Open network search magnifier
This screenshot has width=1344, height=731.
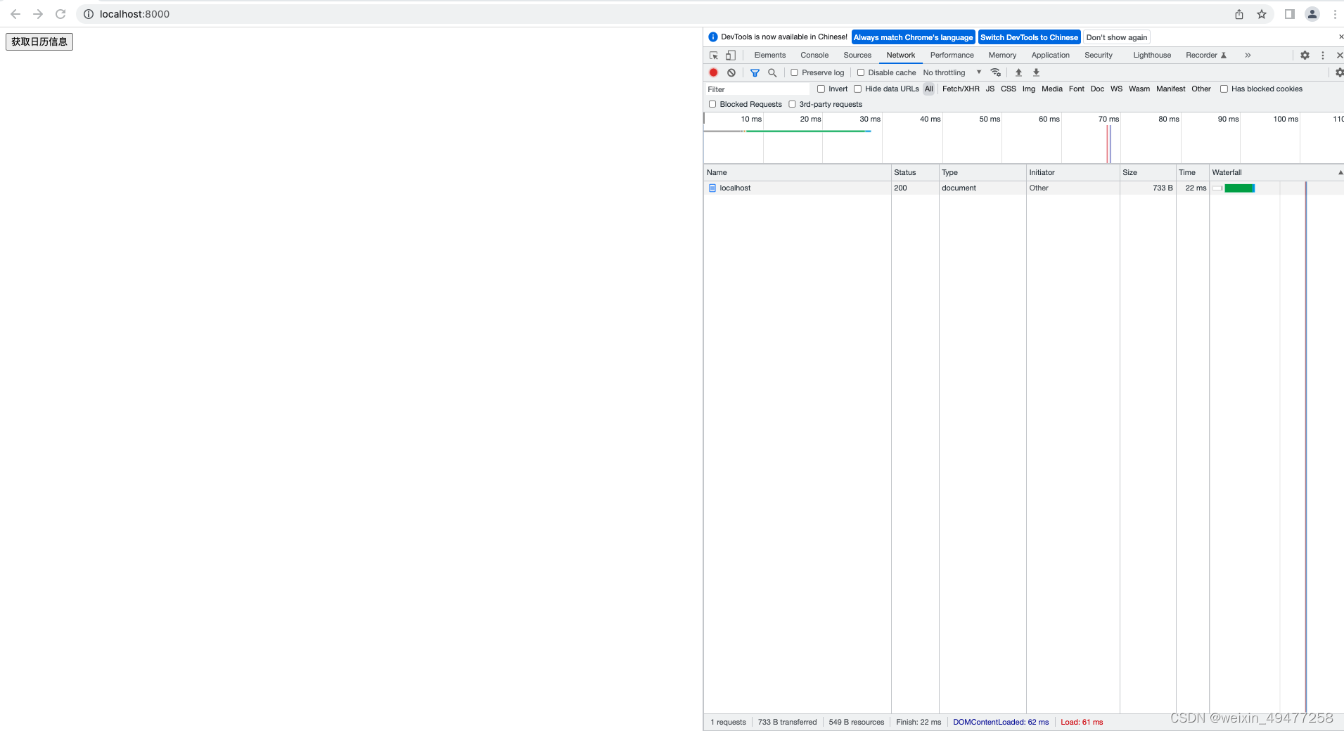click(772, 72)
